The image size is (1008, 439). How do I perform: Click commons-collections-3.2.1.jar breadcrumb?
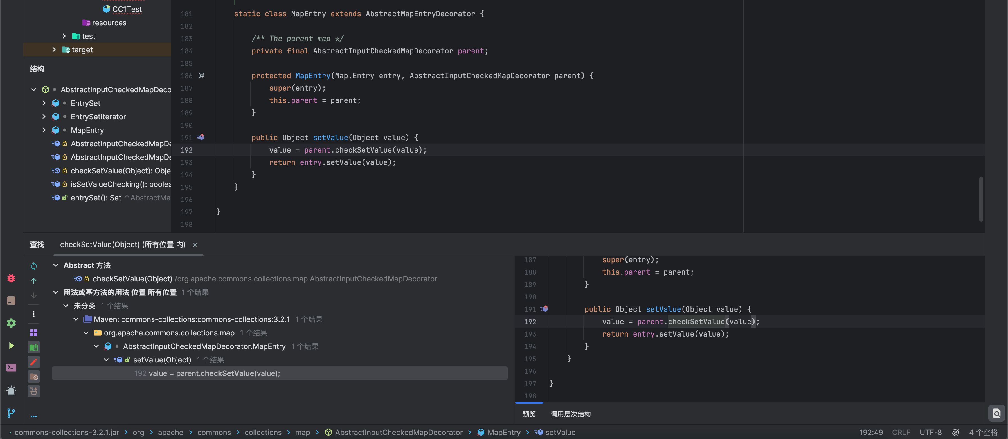click(x=67, y=432)
